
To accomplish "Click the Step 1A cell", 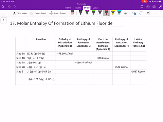I will 21,54.
